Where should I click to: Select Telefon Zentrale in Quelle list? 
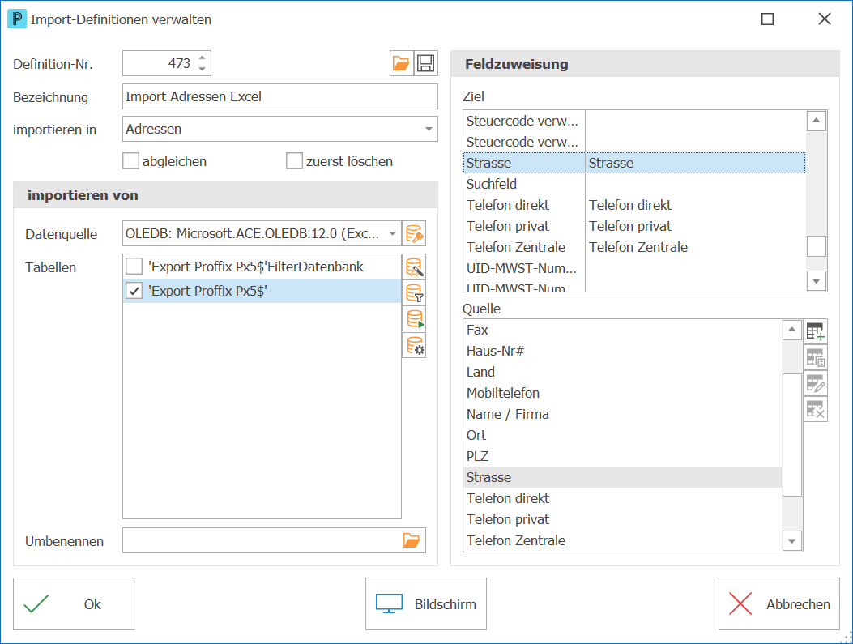pyautogui.click(x=622, y=540)
